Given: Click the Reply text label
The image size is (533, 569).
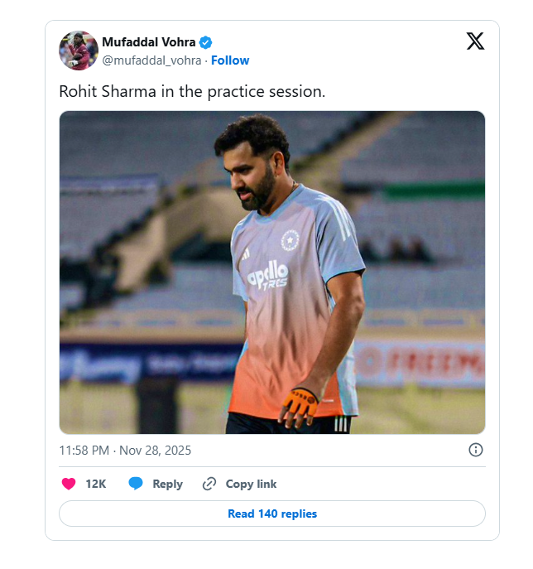Looking at the screenshot, I should tap(167, 484).
